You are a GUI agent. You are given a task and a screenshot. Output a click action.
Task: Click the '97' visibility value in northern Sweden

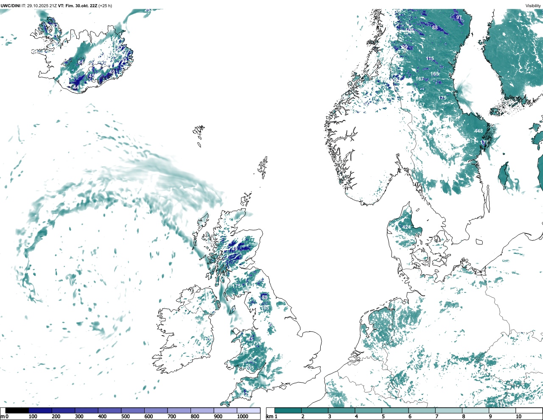459,17
